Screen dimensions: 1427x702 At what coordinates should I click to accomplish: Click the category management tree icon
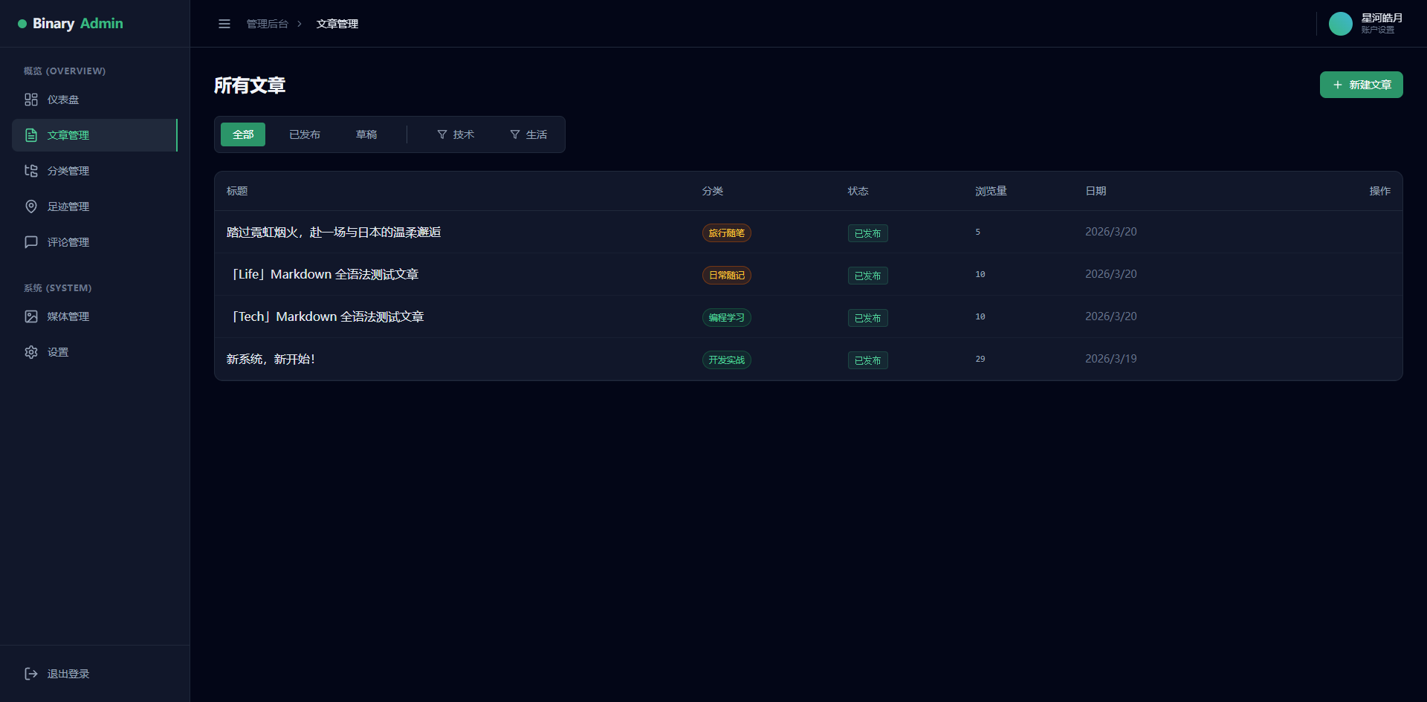click(x=31, y=171)
